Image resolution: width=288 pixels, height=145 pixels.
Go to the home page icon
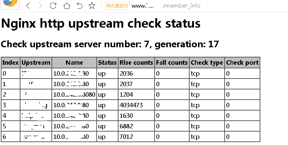[67, 6]
